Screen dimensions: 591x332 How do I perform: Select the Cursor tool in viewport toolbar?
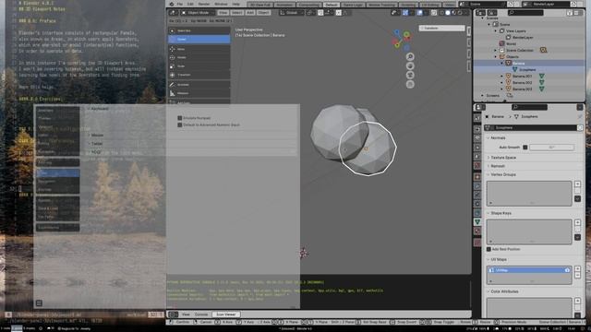coord(199,39)
